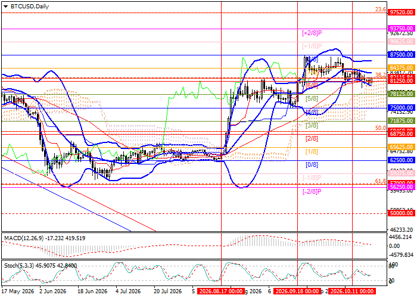The width and height of the screenshot is (417, 298).
Task: Click the 20 Jul 2026 date axis label
Action: pos(168,291)
